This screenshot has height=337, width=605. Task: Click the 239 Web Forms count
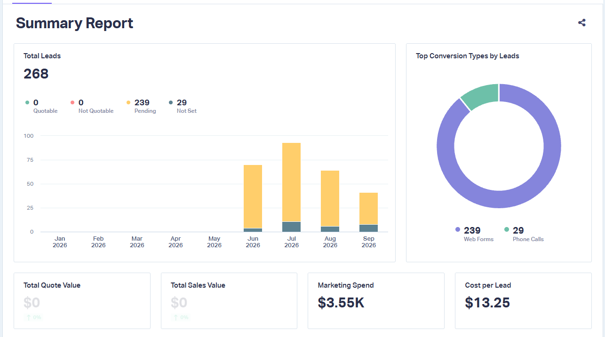pos(472,230)
